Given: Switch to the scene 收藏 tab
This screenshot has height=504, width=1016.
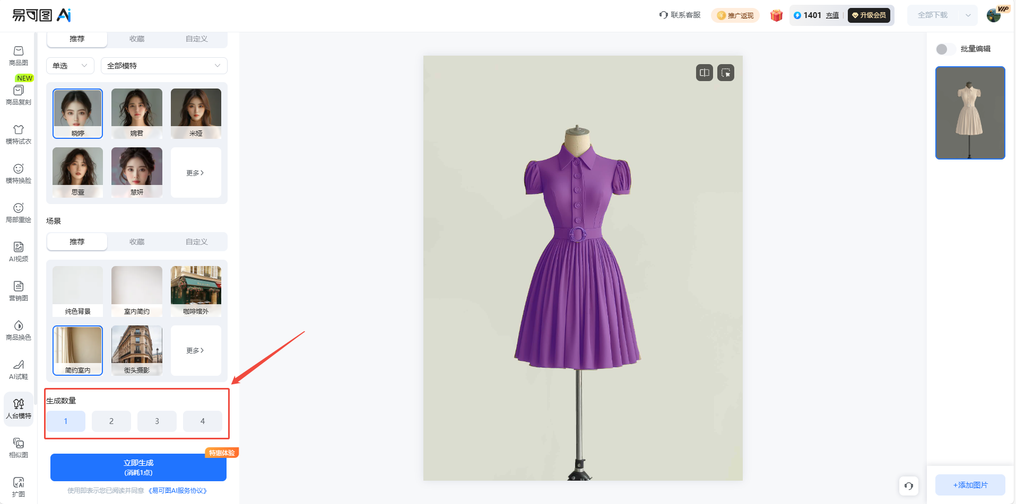Looking at the screenshot, I should tap(137, 242).
